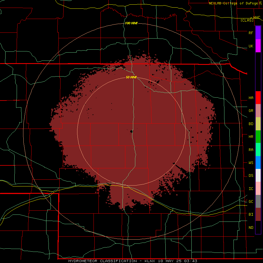263x263 pixels.
Task: Click the "50 NMI" range ring label
Action: pos(131,77)
